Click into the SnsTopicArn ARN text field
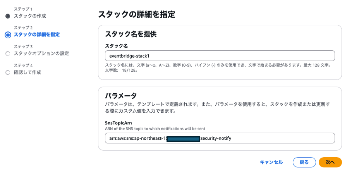Image resolution: width=347 pixels, height=182 pixels. (x=220, y=138)
